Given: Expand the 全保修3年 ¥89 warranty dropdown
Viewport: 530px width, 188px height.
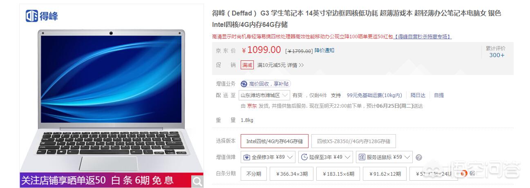Looking at the screenshot, I should click(x=268, y=157).
